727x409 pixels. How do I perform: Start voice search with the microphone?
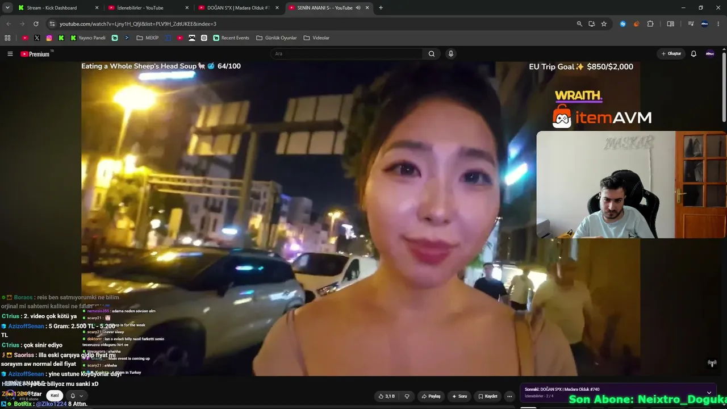(451, 54)
